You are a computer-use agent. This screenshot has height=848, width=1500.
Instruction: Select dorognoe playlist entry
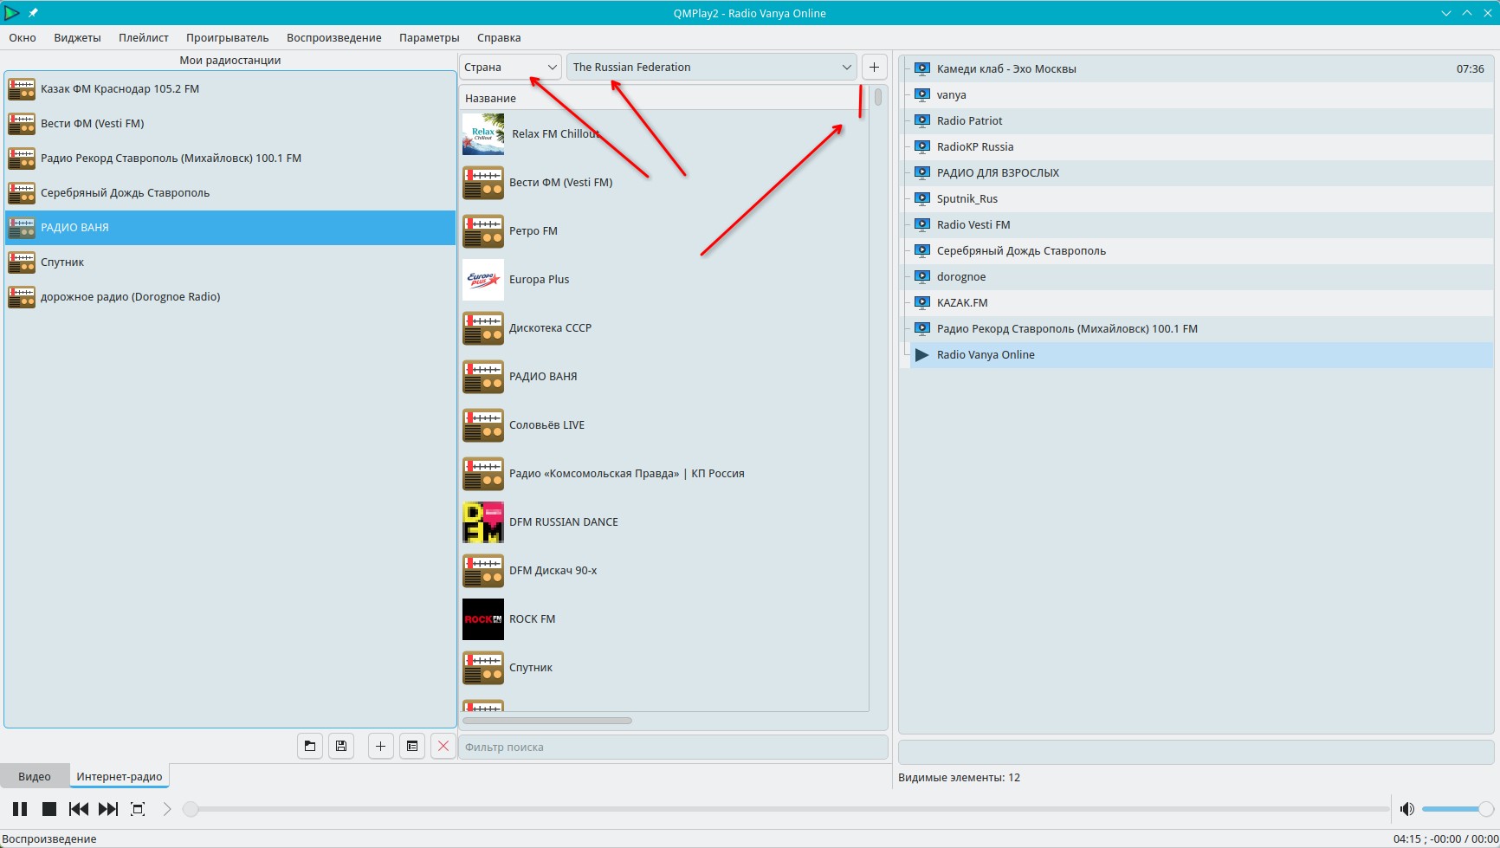pyautogui.click(x=1201, y=276)
